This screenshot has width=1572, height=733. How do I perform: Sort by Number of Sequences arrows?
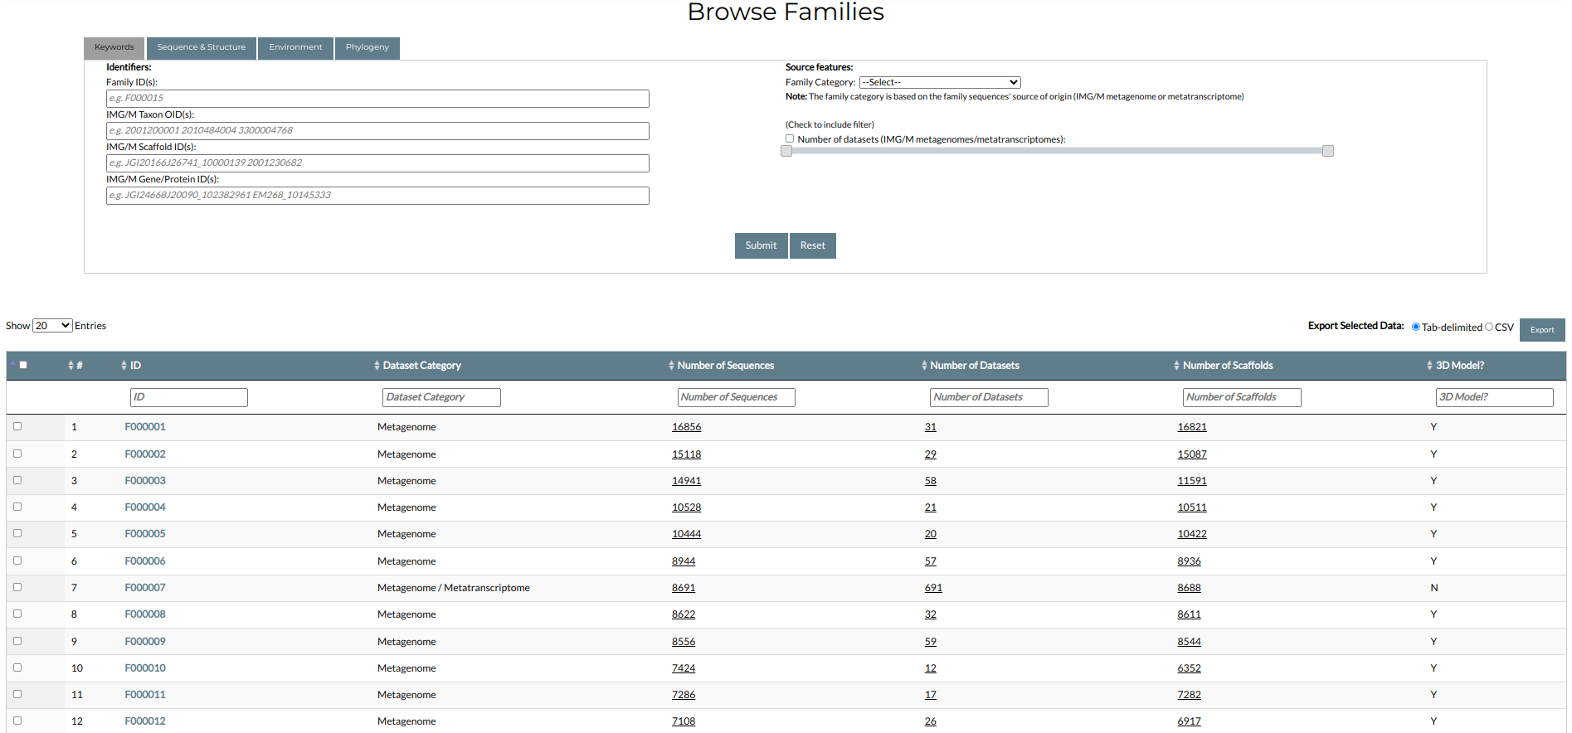coord(671,366)
